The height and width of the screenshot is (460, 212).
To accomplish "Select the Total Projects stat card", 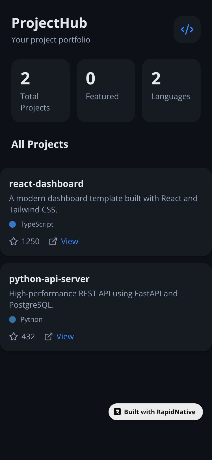I will click(x=41, y=91).
